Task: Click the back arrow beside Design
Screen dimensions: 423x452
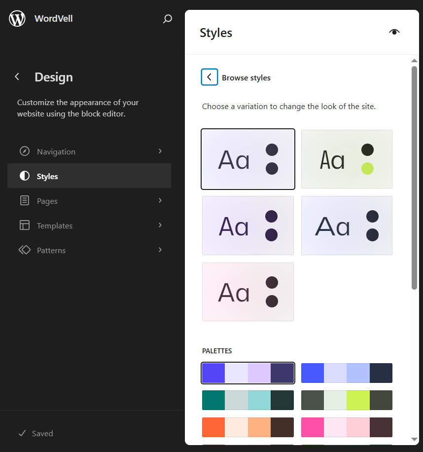Action: [x=17, y=77]
